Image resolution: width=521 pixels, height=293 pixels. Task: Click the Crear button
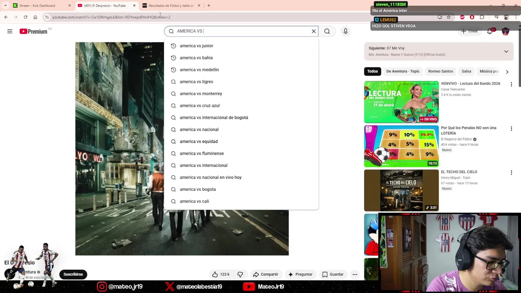coord(469,31)
